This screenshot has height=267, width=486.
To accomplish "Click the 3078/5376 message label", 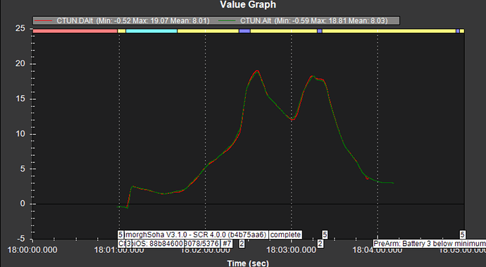I will pyautogui.click(x=201, y=244).
